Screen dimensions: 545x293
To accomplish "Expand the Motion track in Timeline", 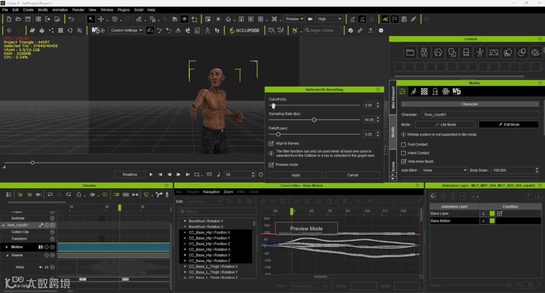I will (x=7, y=247).
